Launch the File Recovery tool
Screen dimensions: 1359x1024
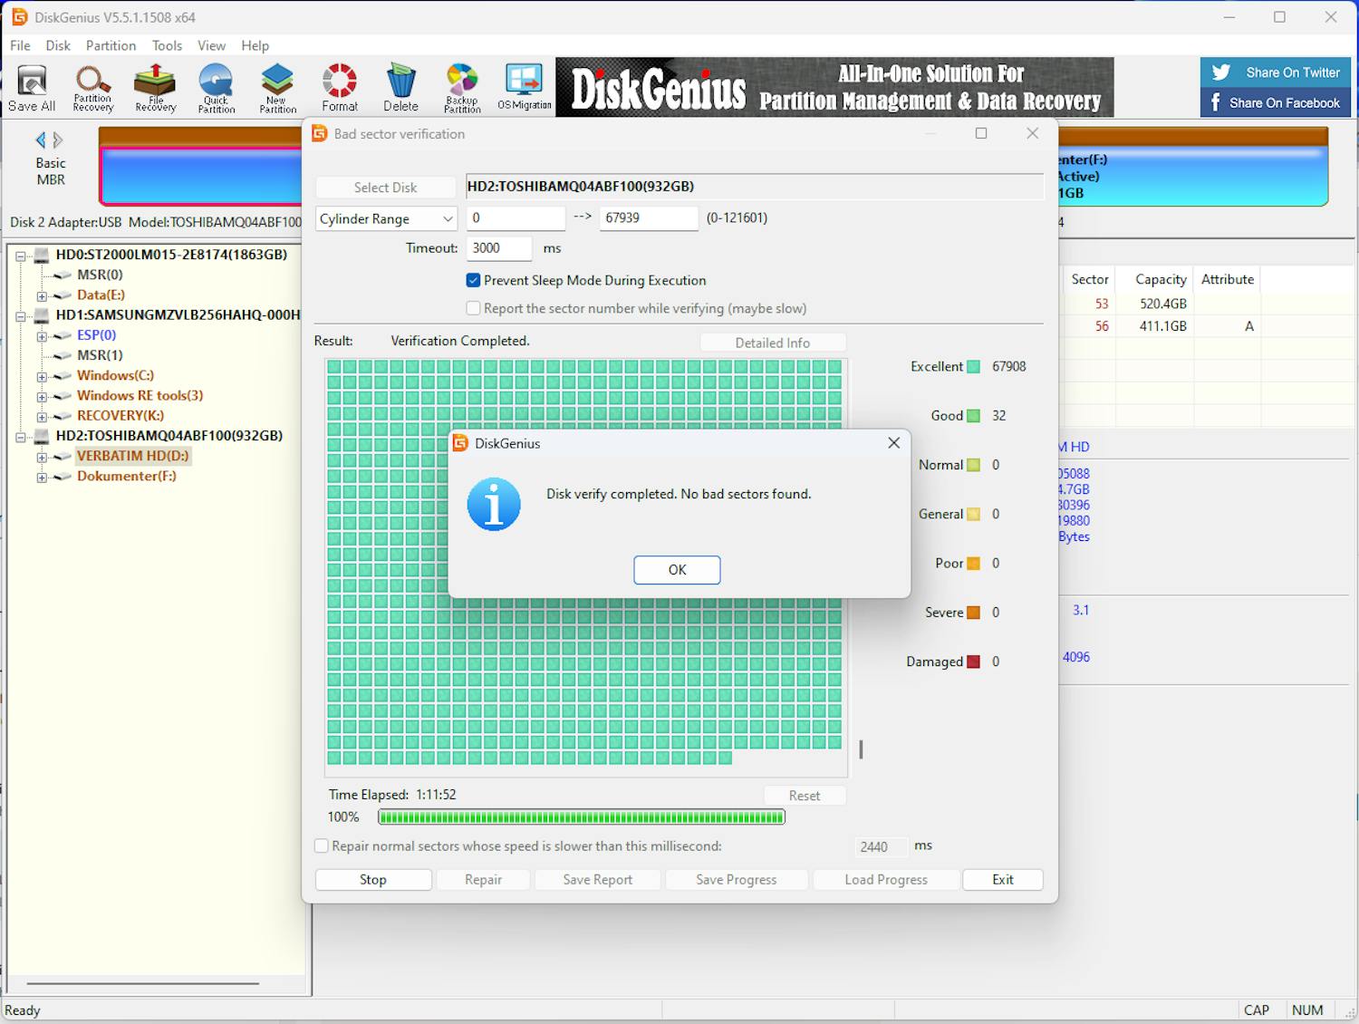tap(155, 88)
